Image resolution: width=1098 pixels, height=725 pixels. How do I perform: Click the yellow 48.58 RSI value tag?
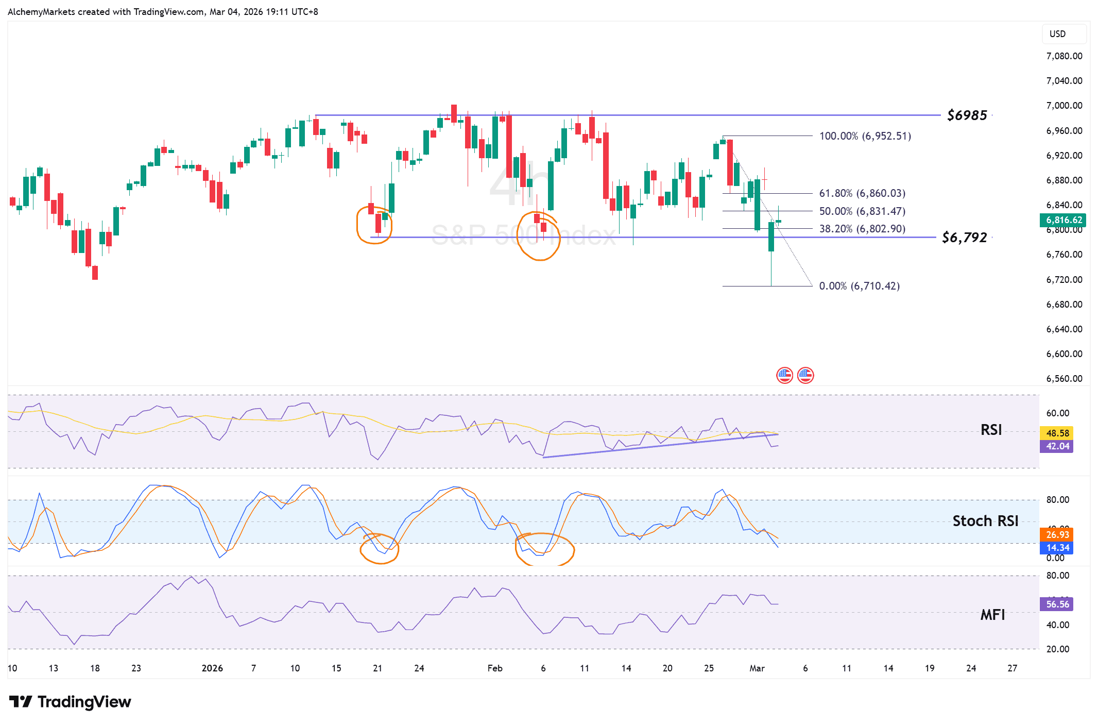pyautogui.click(x=1056, y=433)
